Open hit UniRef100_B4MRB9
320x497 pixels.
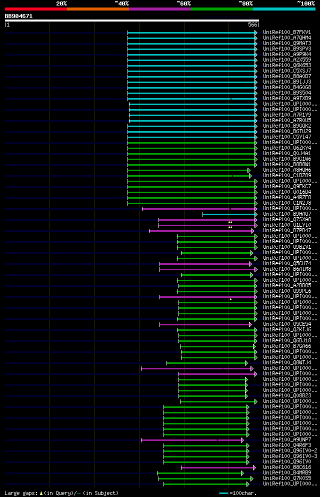(287, 472)
